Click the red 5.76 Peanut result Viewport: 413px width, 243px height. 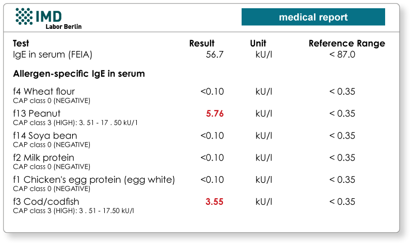coord(215,113)
